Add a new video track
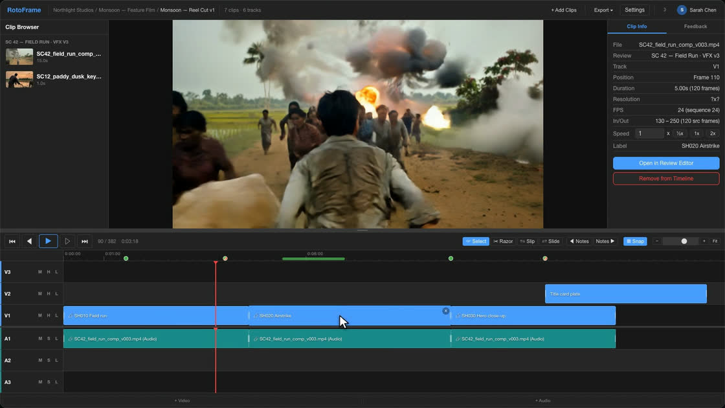Viewport: 725px width, 408px height. click(182, 401)
